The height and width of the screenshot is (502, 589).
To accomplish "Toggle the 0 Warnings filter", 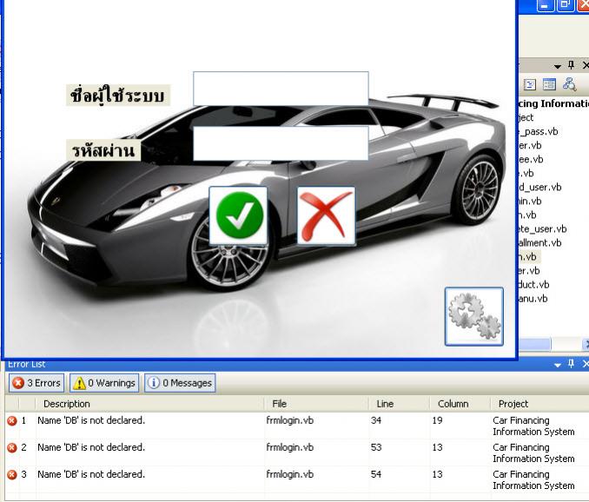I will tap(103, 383).
